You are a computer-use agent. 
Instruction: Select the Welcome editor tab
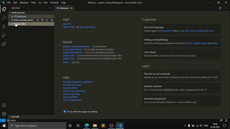64,8
